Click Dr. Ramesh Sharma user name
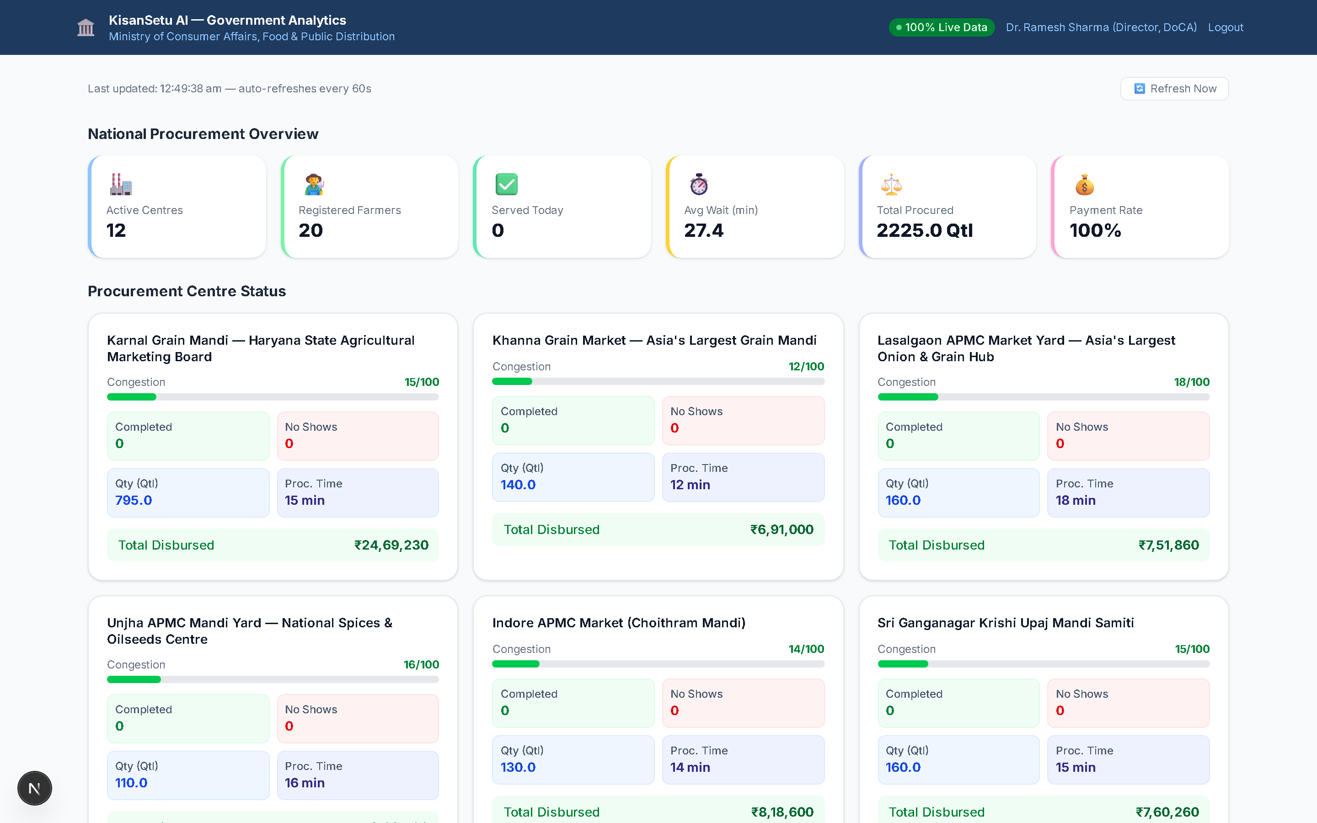1317x823 pixels. click(x=1101, y=27)
